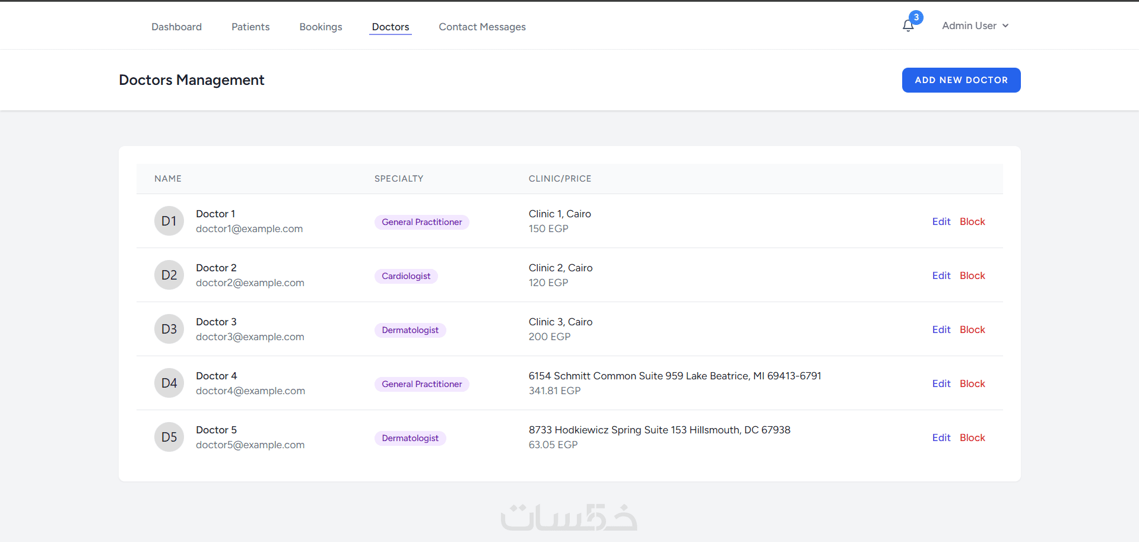
Task: Open Contact Messages in navigation
Action: [482, 27]
